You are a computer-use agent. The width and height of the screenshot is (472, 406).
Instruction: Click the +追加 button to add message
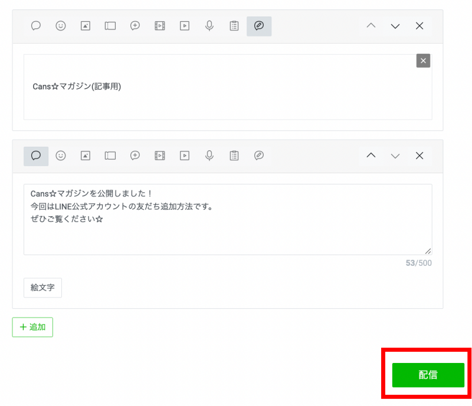click(x=32, y=327)
